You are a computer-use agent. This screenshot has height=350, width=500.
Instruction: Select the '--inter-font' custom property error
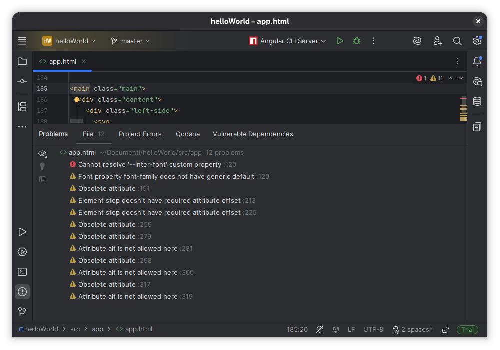[x=150, y=164]
